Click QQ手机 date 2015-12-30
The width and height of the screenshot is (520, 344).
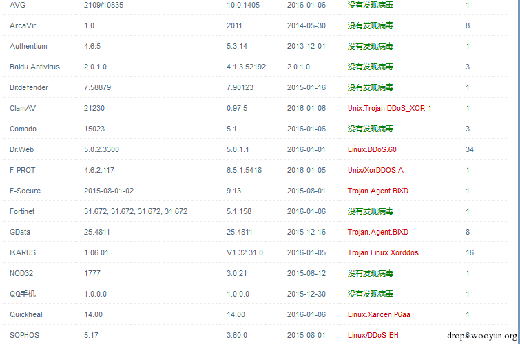point(306,294)
